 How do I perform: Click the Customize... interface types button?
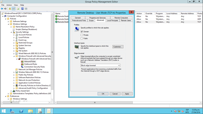[x=118, y=47]
